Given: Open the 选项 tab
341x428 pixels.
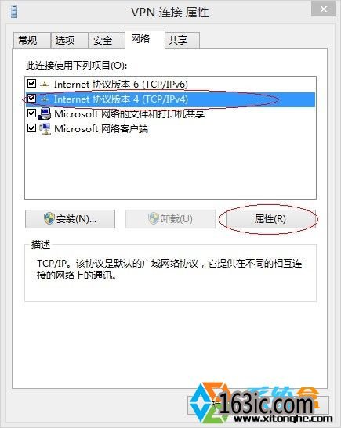Looking at the screenshot, I should click(70, 41).
